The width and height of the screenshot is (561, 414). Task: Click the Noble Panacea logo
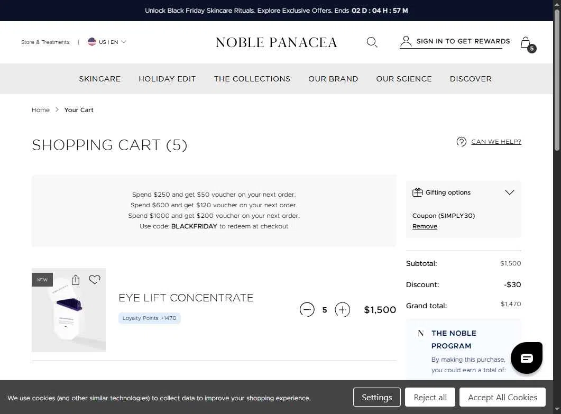point(276,42)
